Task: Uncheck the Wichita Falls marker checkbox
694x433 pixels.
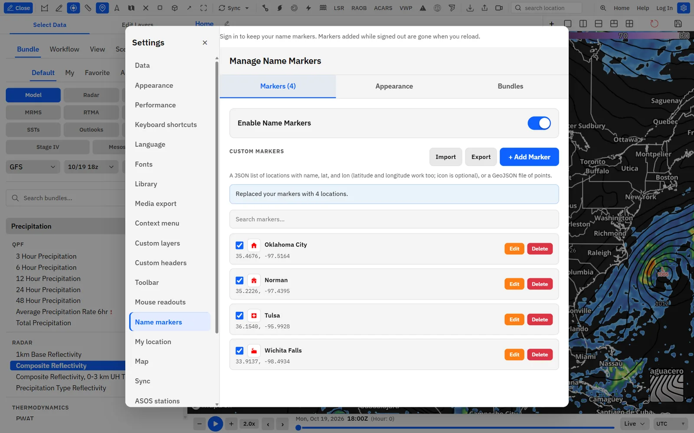Action: pyautogui.click(x=239, y=351)
